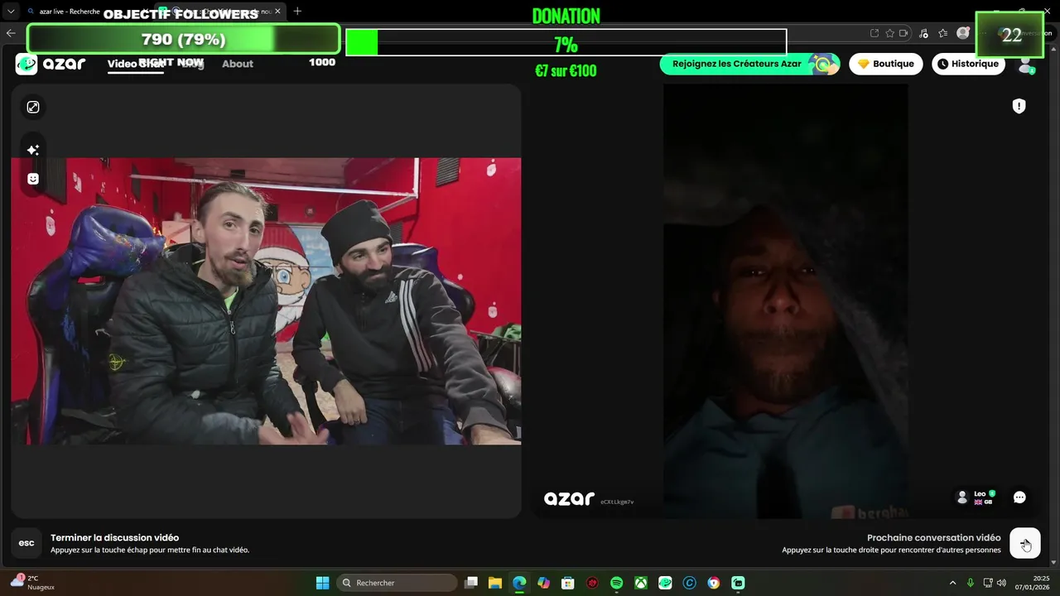Open Copilot from taskbar
Image resolution: width=1060 pixels, height=596 pixels.
click(x=543, y=583)
